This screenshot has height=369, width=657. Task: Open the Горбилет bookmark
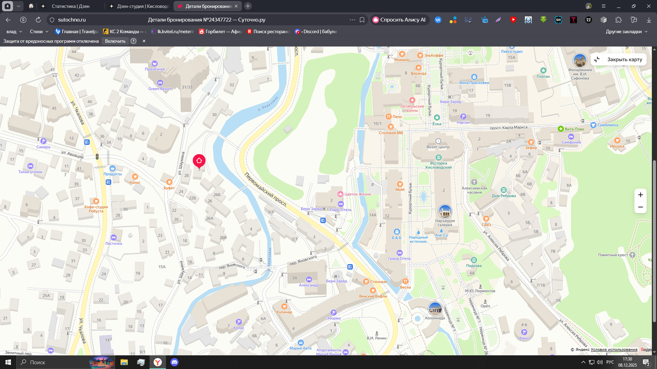pos(220,32)
